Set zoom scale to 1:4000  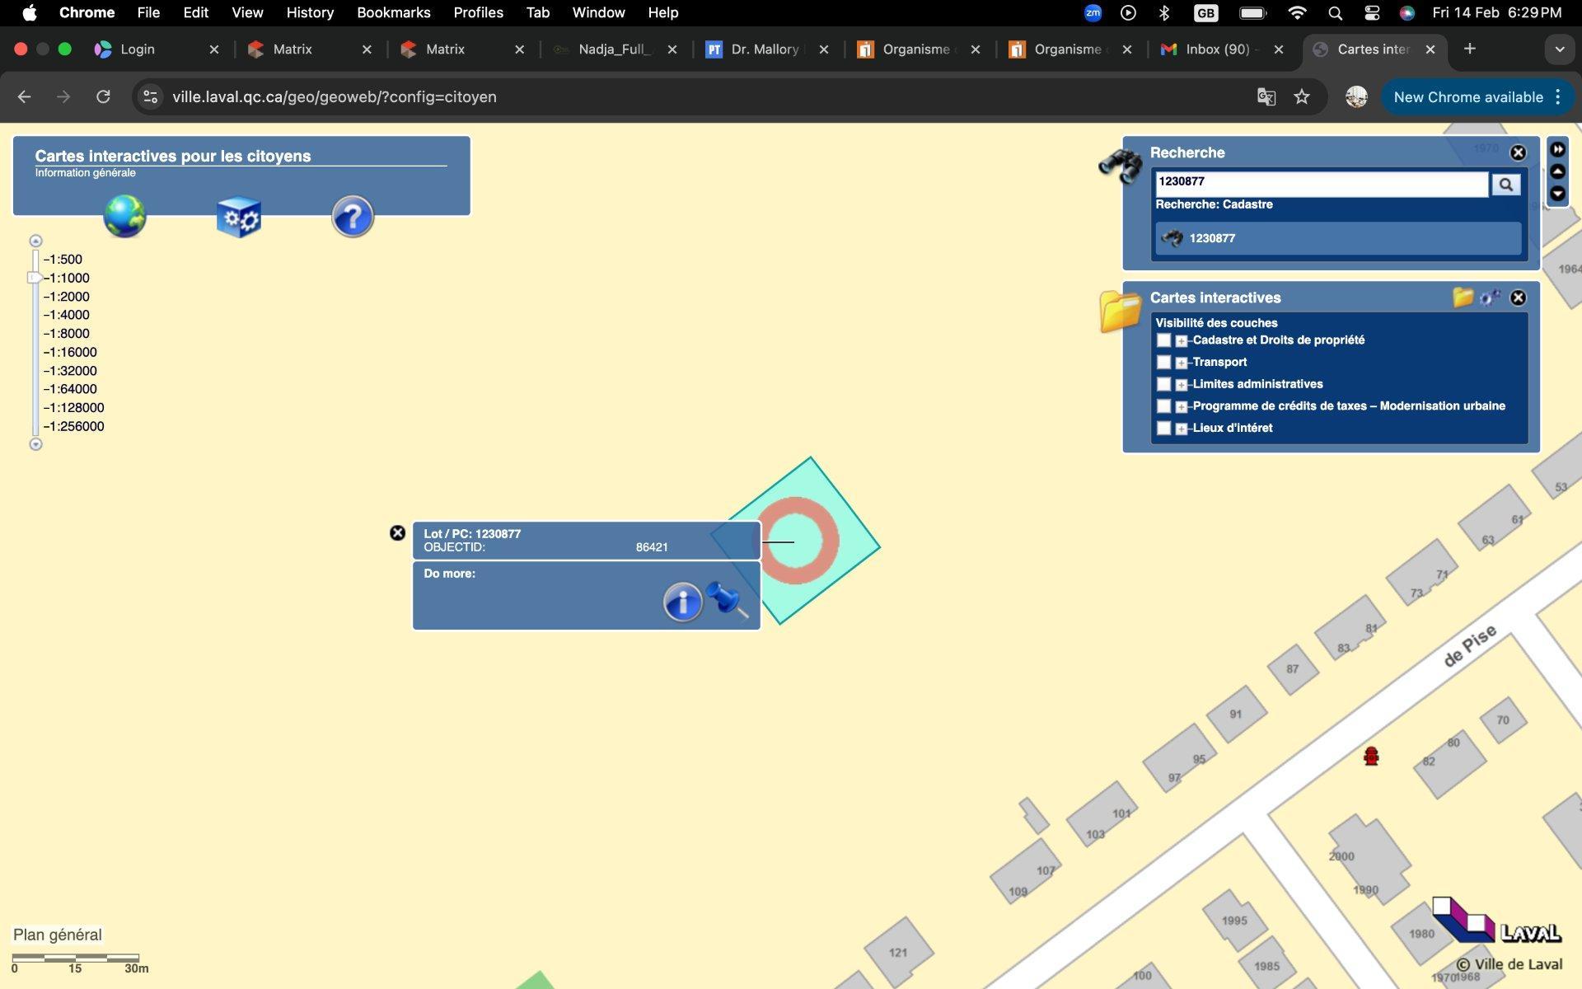click(x=67, y=315)
